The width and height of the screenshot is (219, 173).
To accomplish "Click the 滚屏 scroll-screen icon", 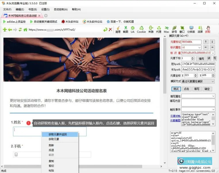I will (200, 30).
